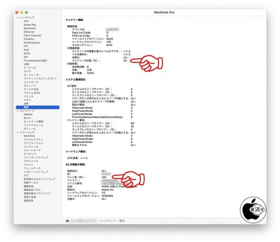
Task: Collapse the ネットワーク section chevron
Action: tap(18, 111)
